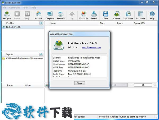Click the Host Name row WIN-9IPH4RN8PHO
Viewport: 159px width, 120px height.
79,64
